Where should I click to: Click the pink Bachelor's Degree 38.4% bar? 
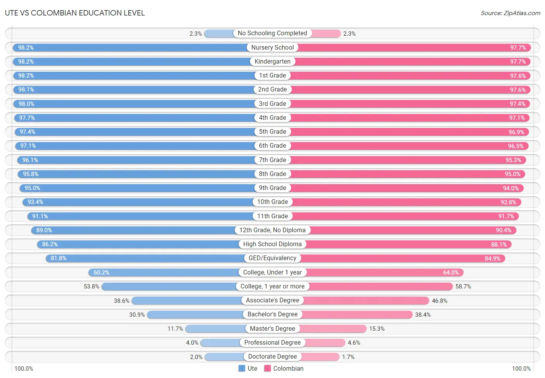coord(358,314)
